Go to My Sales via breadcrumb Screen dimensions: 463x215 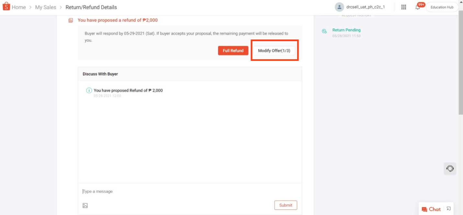[x=45, y=7]
